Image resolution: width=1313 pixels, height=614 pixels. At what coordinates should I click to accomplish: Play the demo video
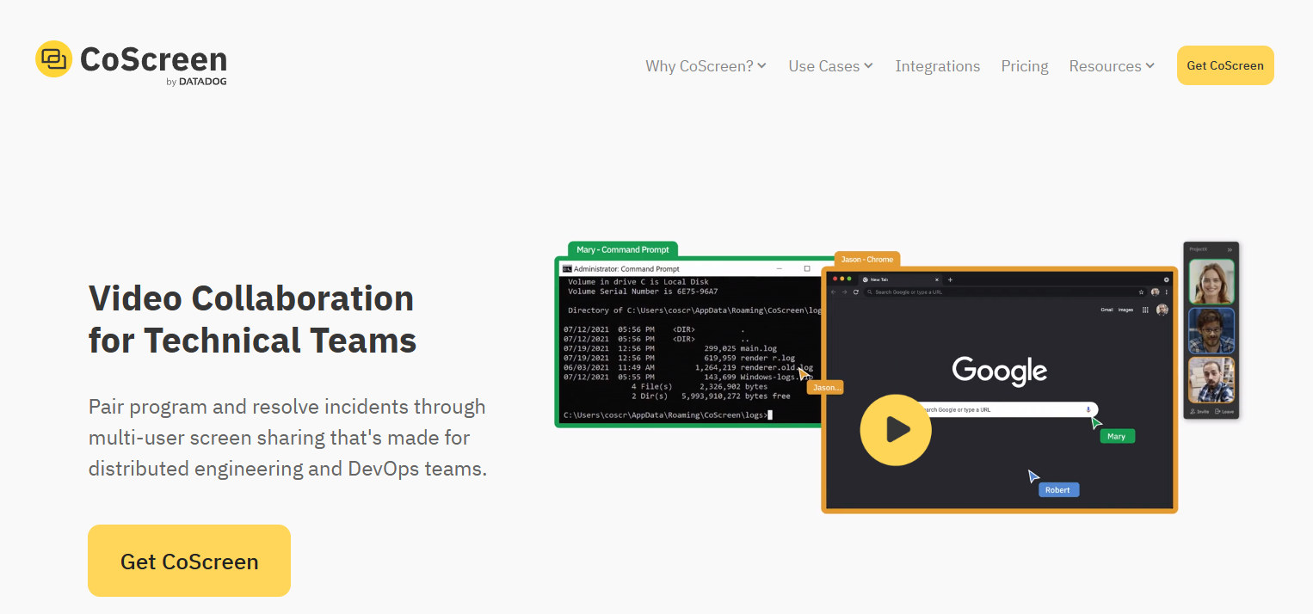coord(896,429)
